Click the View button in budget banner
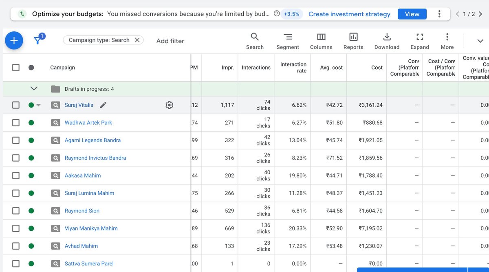 (412, 14)
